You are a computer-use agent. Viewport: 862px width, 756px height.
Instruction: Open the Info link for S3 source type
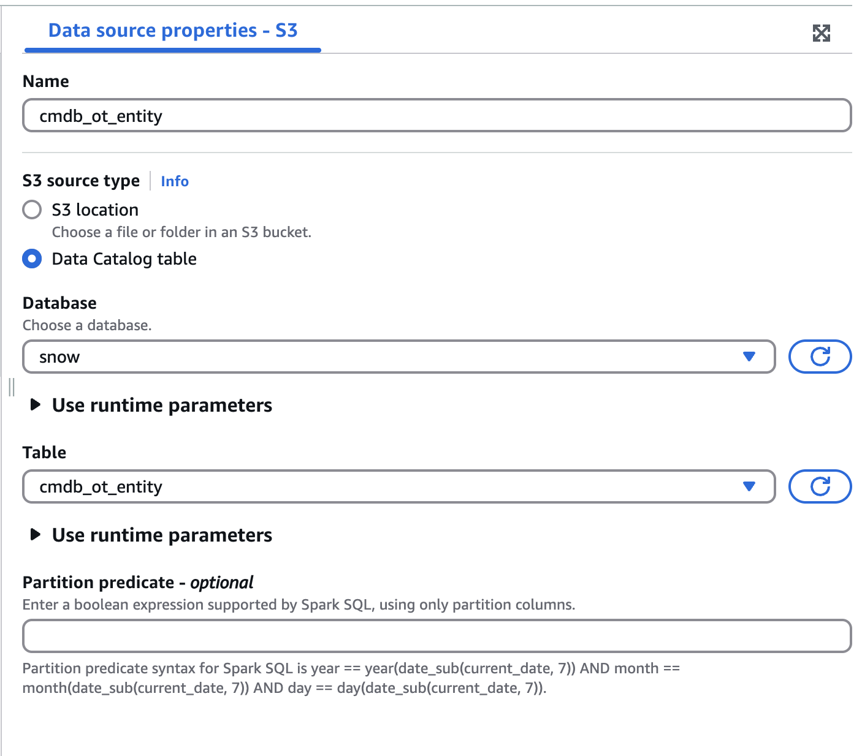click(x=174, y=181)
